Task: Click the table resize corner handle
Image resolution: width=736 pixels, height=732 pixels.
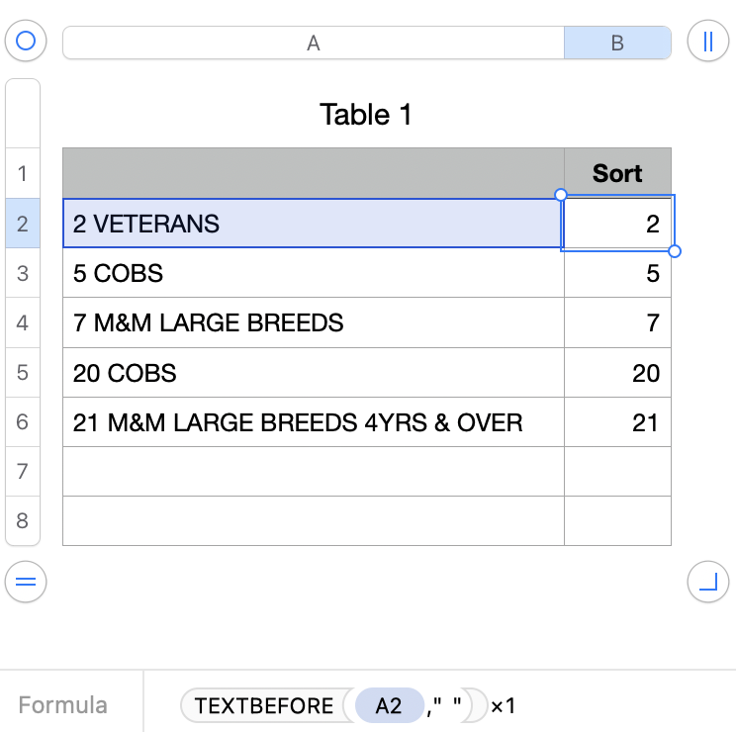Action: (x=707, y=582)
